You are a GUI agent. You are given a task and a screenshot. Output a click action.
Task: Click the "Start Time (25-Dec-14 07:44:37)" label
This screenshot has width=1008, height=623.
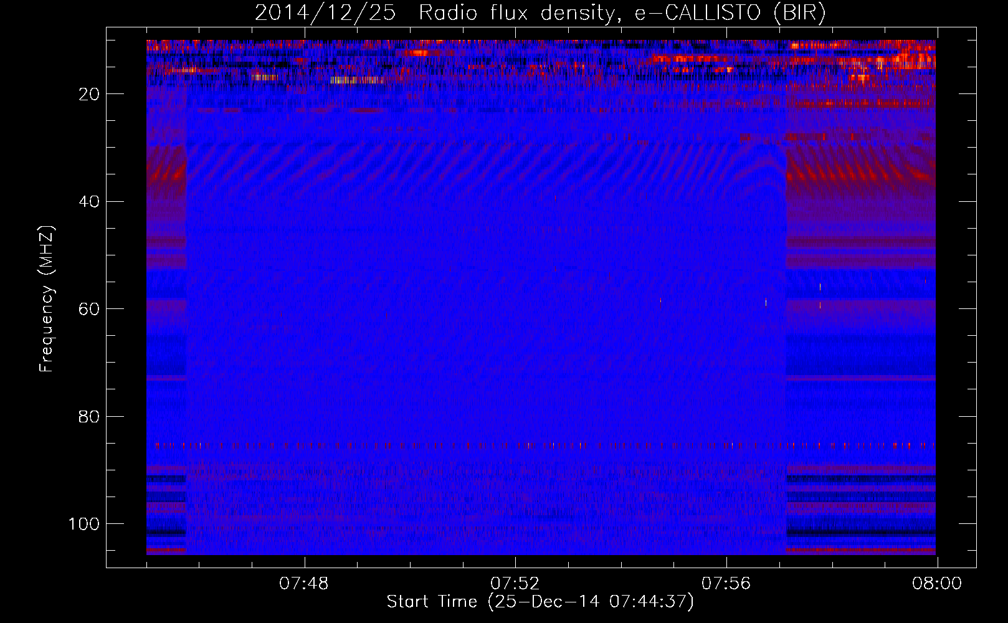pyautogui.click(x=540, y=602)
